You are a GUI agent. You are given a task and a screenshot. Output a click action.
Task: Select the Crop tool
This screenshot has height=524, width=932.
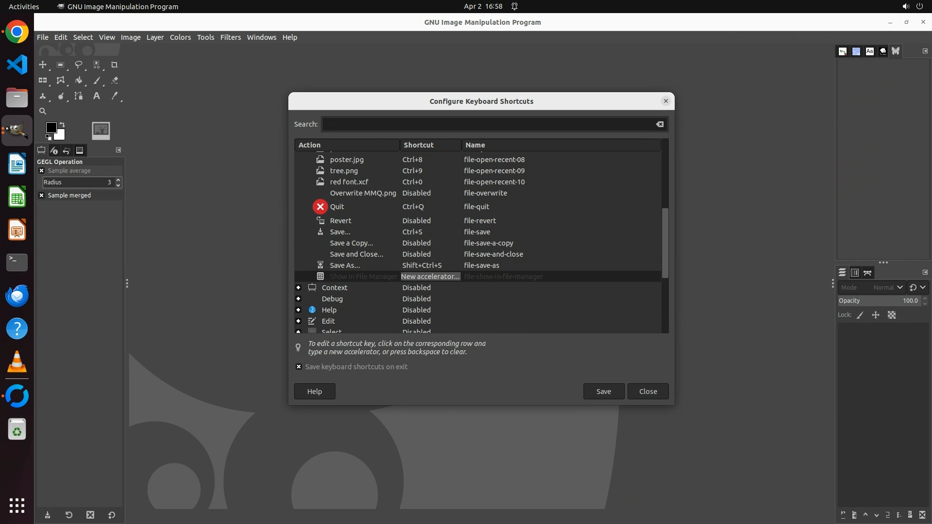[x=115, y=65]
